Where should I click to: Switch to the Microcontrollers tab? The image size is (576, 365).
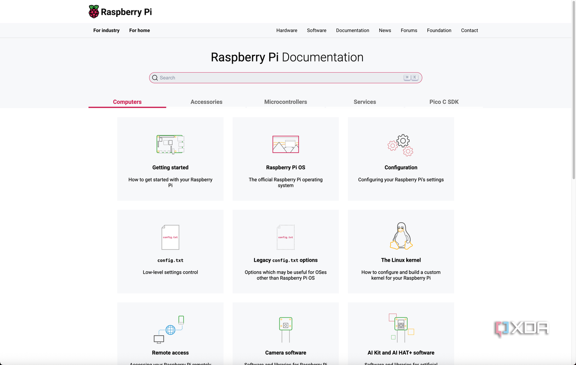click(x=286, y=102)
